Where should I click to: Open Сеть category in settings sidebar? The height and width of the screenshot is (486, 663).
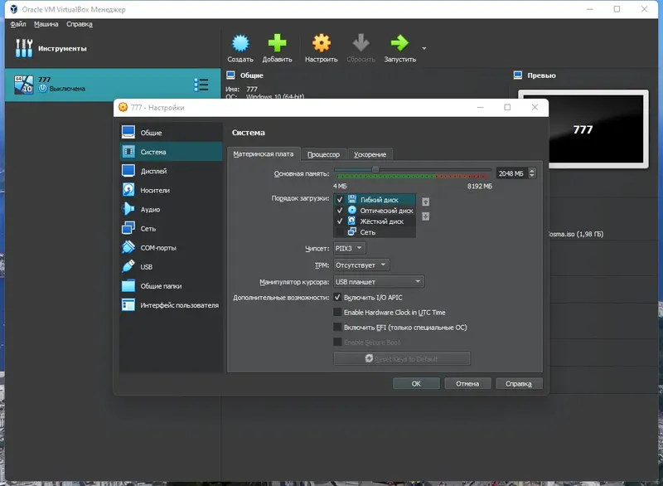click(x=171, y=228)
